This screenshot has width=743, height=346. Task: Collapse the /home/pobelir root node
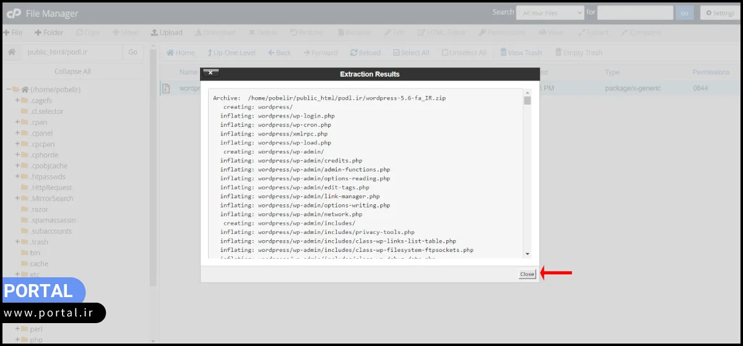(9, 90)
